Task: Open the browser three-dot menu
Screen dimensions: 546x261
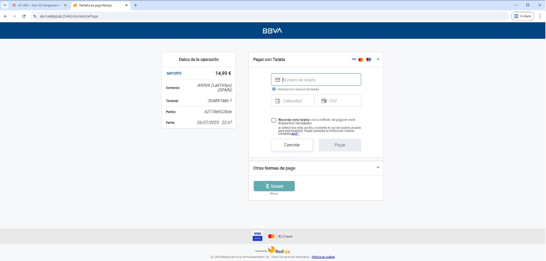Action: coord(540,16)
